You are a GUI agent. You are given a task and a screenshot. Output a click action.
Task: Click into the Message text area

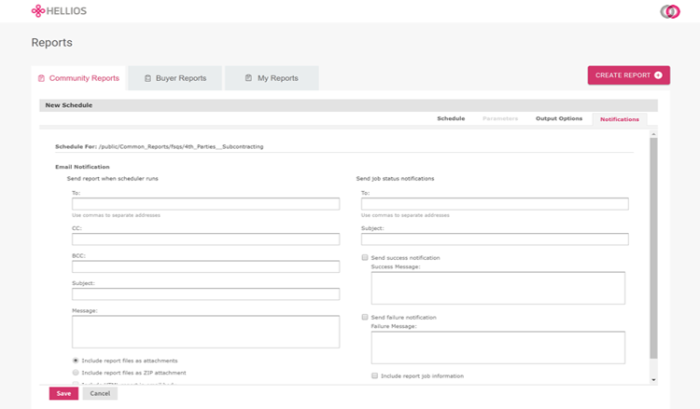coord(206,332)
